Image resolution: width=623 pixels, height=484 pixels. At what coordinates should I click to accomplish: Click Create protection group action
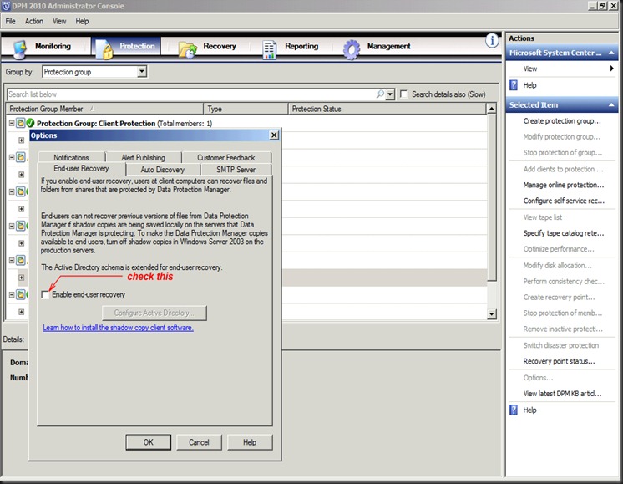tap(562, 121)
